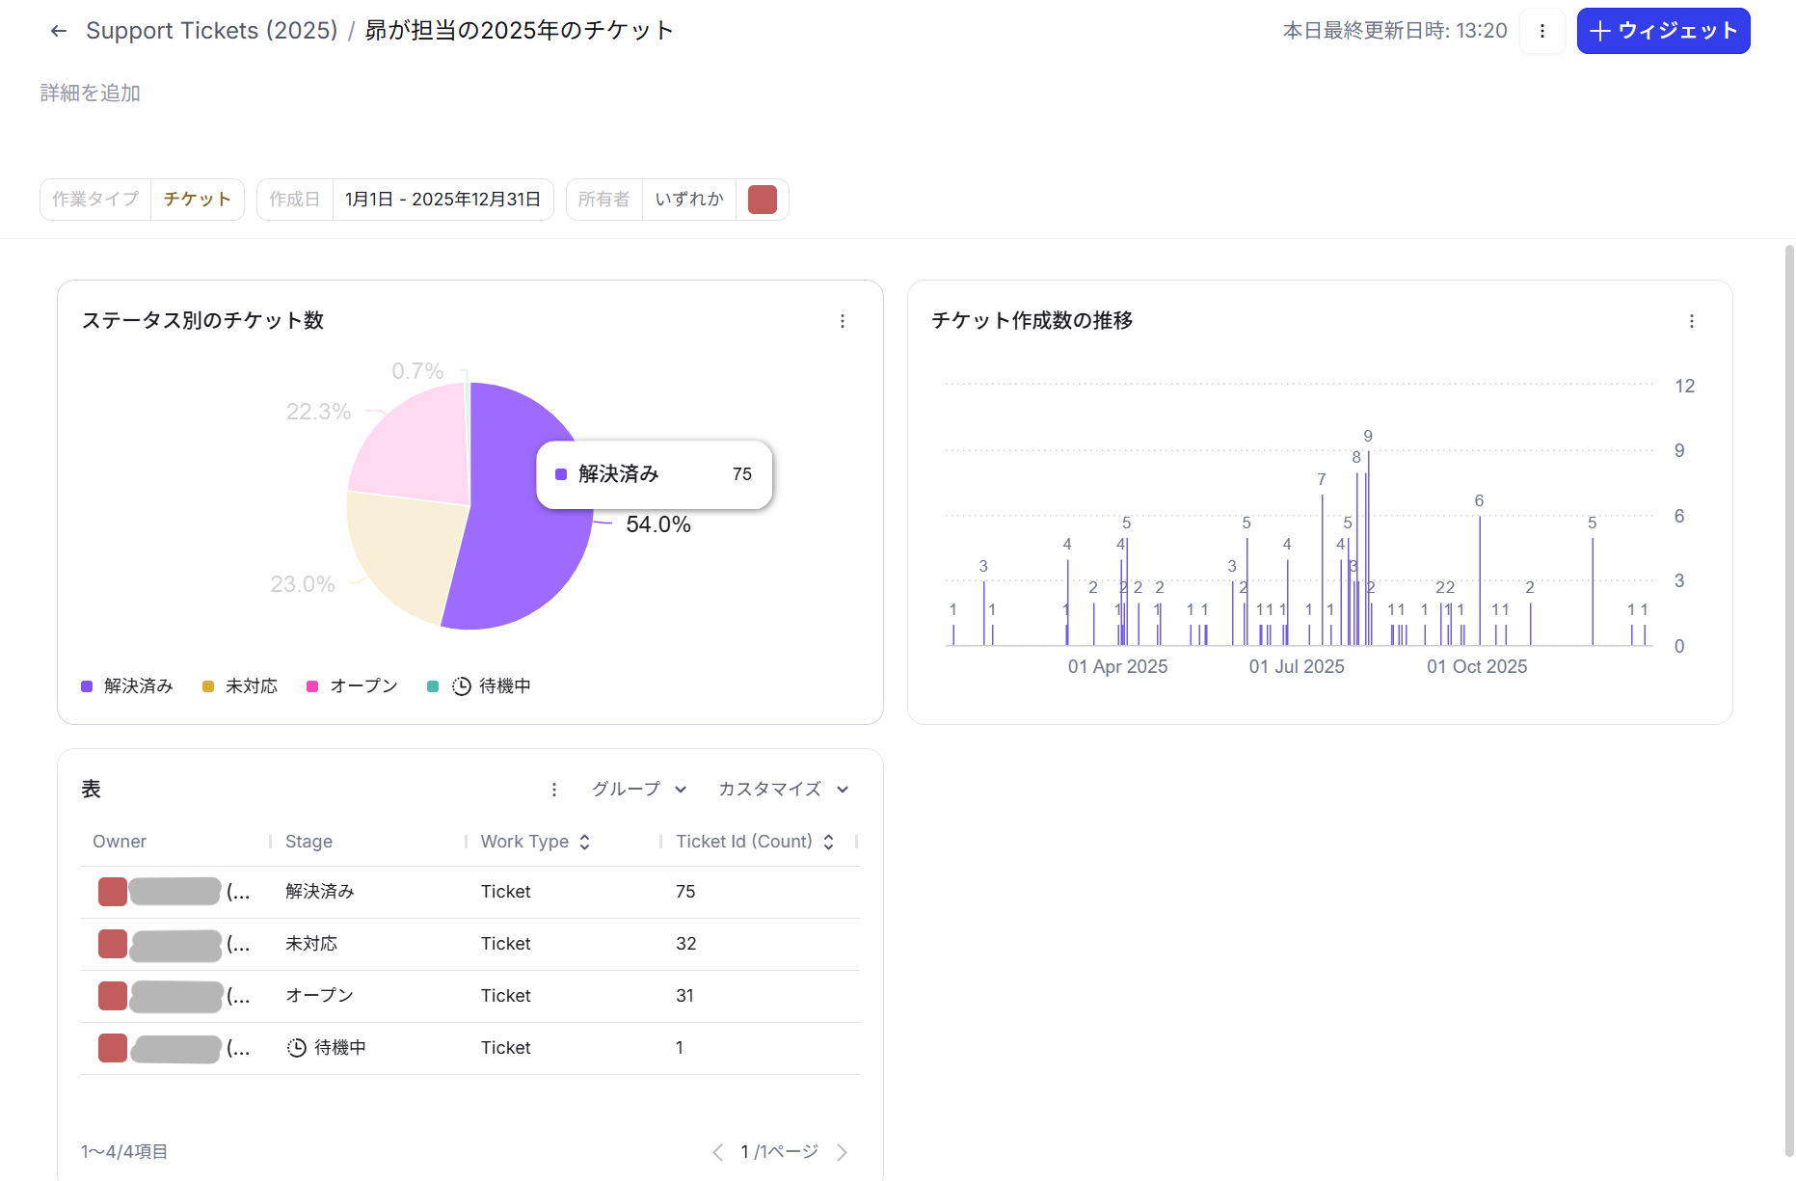Open the 作成日 date range field
The image size is (1796, 1181).
click(442, 199)
